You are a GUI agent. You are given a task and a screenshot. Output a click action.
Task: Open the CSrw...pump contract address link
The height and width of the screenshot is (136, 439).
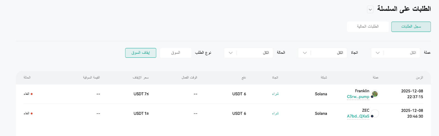click(358, 97)
